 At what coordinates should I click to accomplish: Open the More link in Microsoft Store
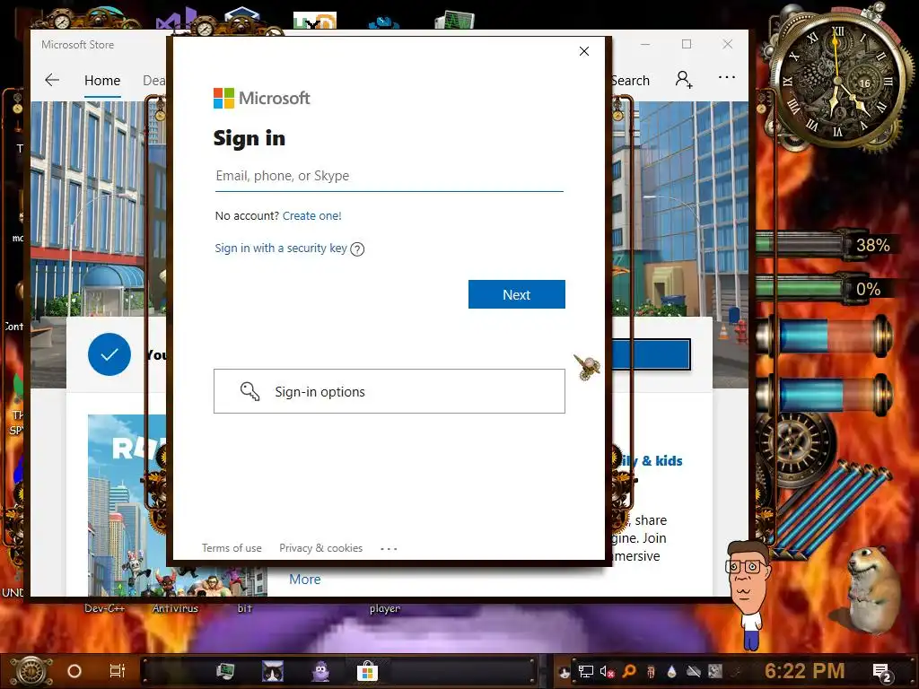[305, 579]
